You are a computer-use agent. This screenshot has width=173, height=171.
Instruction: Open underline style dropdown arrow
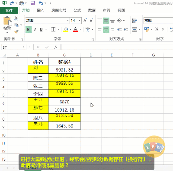pos(46,29)
